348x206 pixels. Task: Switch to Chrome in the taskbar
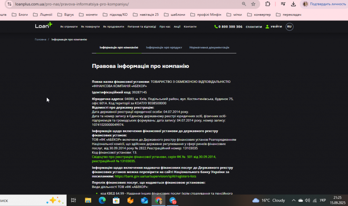pos(159,201)
